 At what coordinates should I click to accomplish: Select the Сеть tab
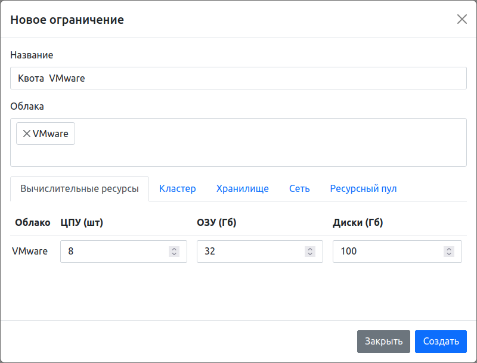click(299, 188)
